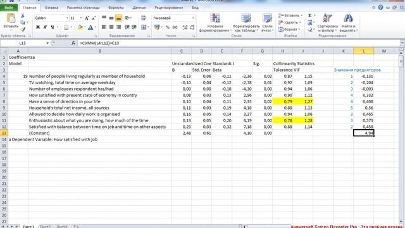Viewport: 405px width, 228px height.
Task: Click the Name Box showing L13
Action: [x=23, y=43]
